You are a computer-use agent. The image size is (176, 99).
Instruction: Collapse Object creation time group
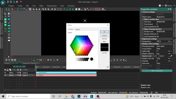(x=143, y=19)
